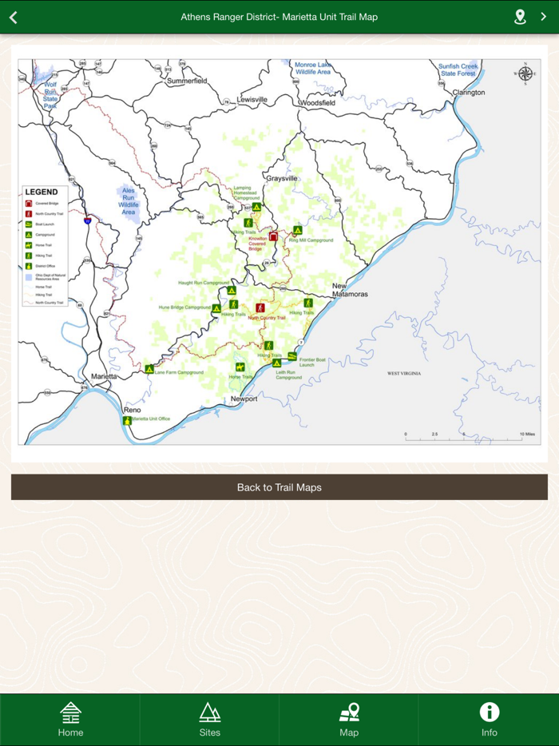Tap the Ring Mill Campground icon

click(297, 230)
